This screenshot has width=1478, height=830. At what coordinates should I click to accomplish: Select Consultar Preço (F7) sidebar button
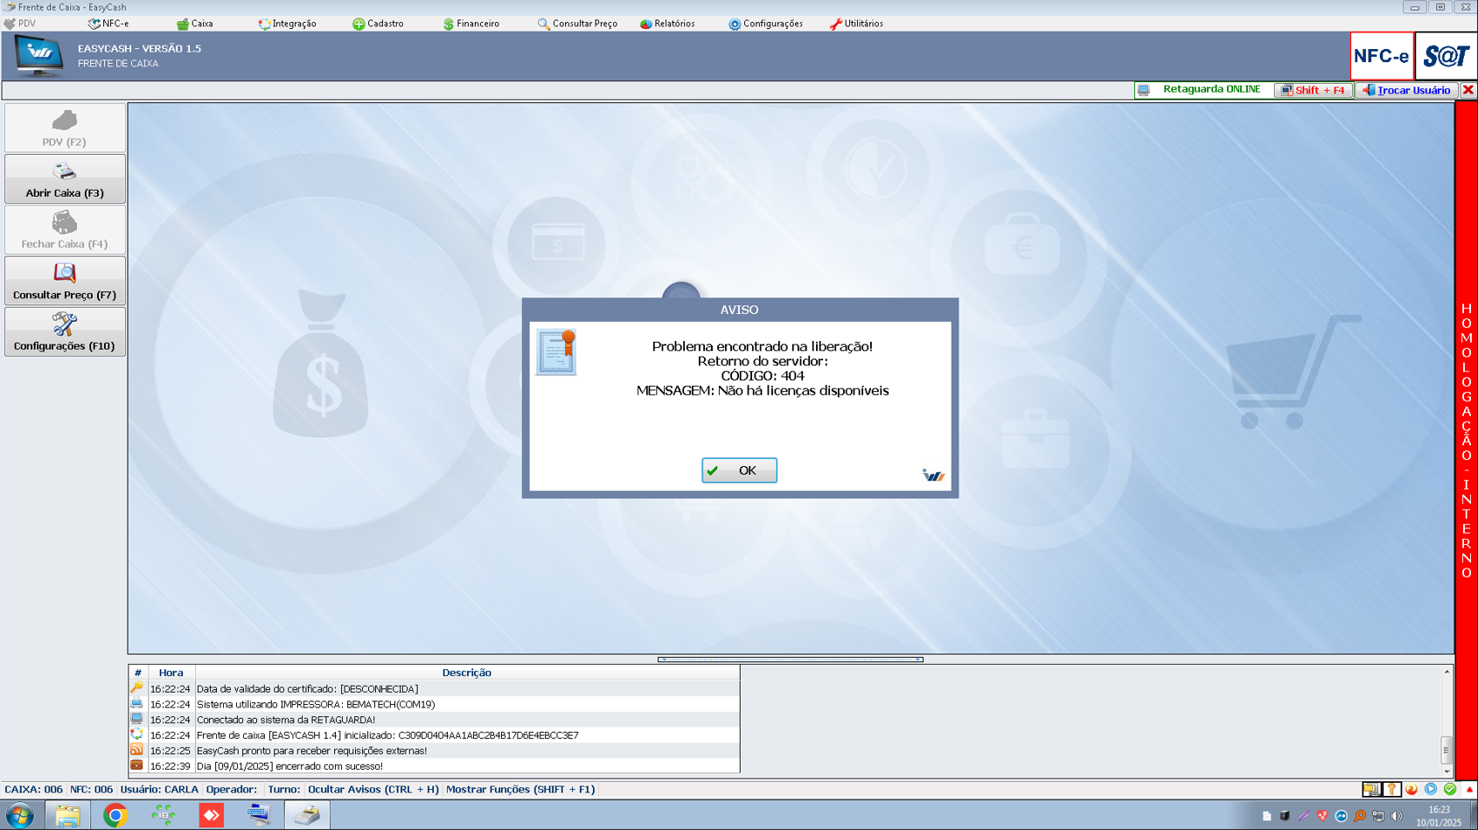65,282
